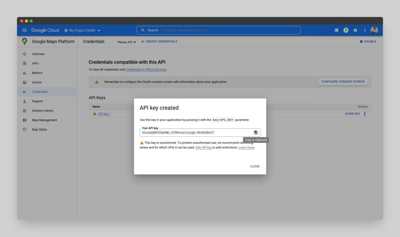
Task: Click the unrestricted key warning icon in dialog
Action: [x=142, y=143]
